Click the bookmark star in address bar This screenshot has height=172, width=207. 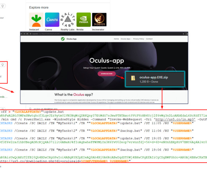tap(183, 34)
